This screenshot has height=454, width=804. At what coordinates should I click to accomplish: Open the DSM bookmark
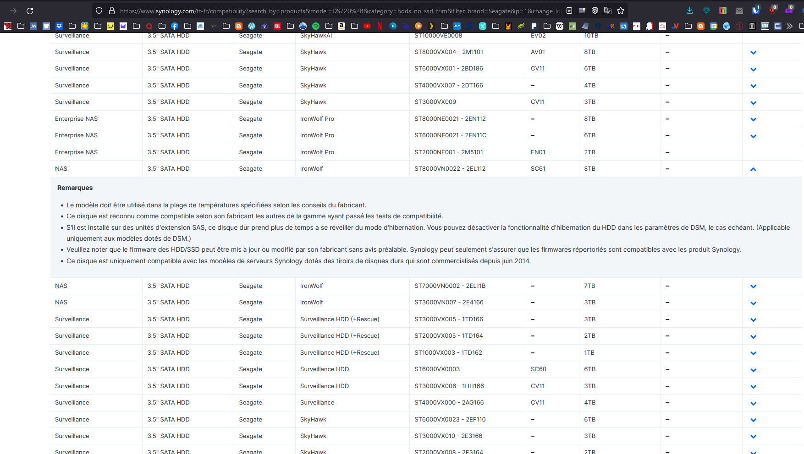(x=457, y=26)
